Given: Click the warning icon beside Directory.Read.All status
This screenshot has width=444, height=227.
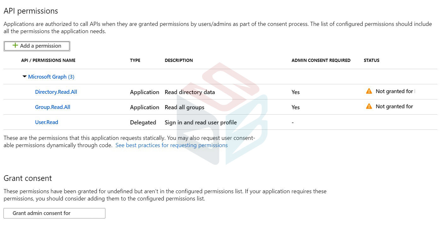Looking at the screenshot, I should [x=369, y=91].
